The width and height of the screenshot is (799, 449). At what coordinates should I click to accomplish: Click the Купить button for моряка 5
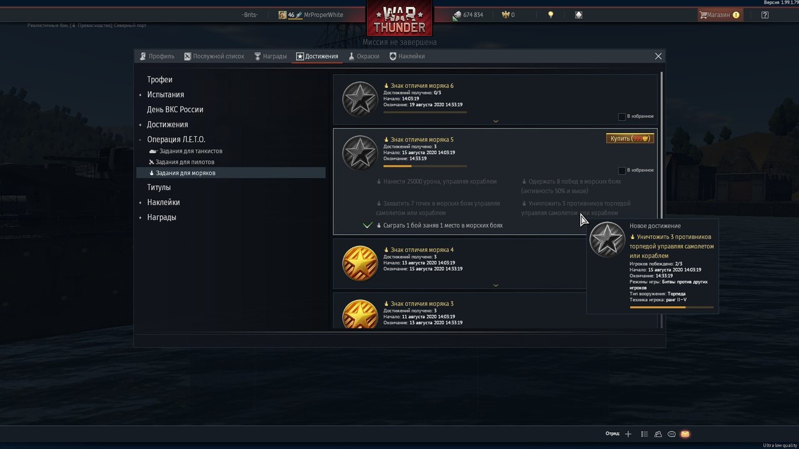pos(630,138)
